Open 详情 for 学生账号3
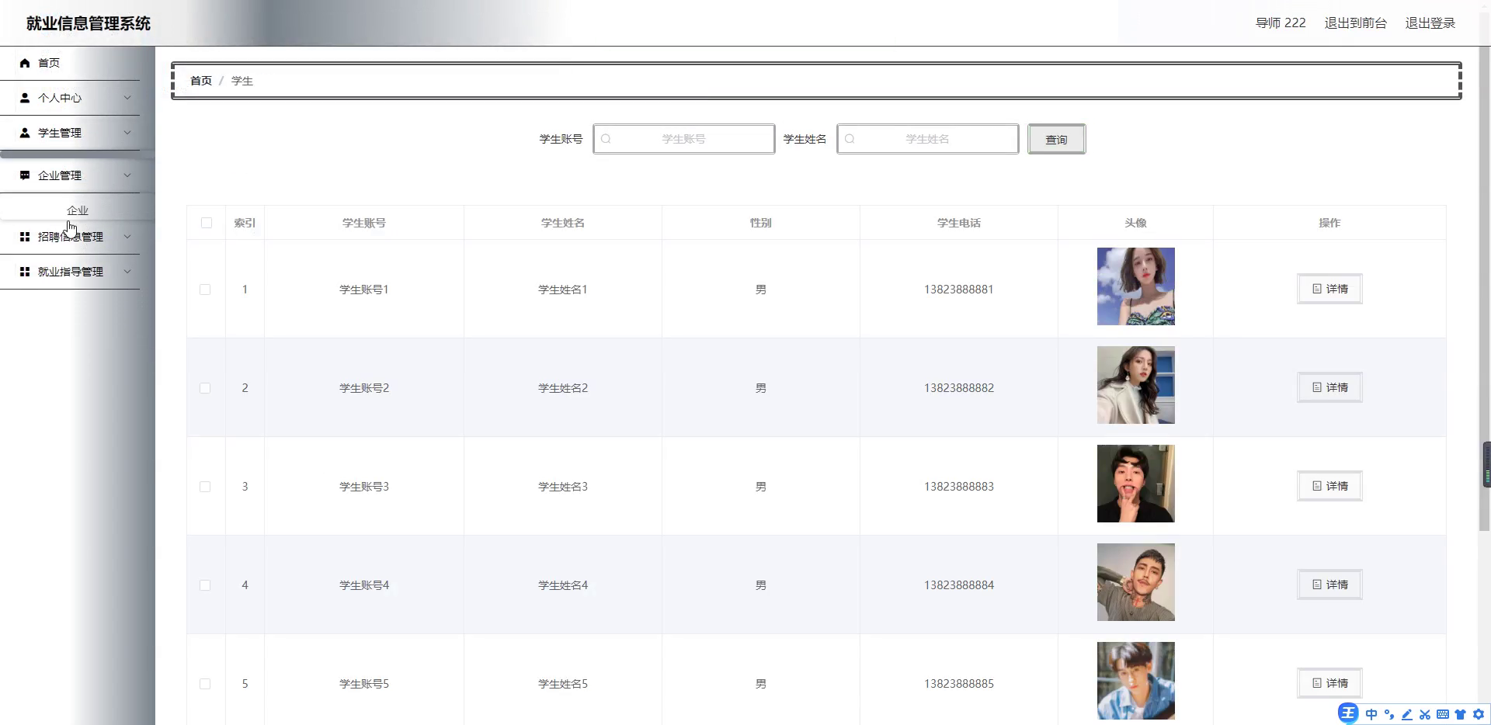 pos(1329,486)
